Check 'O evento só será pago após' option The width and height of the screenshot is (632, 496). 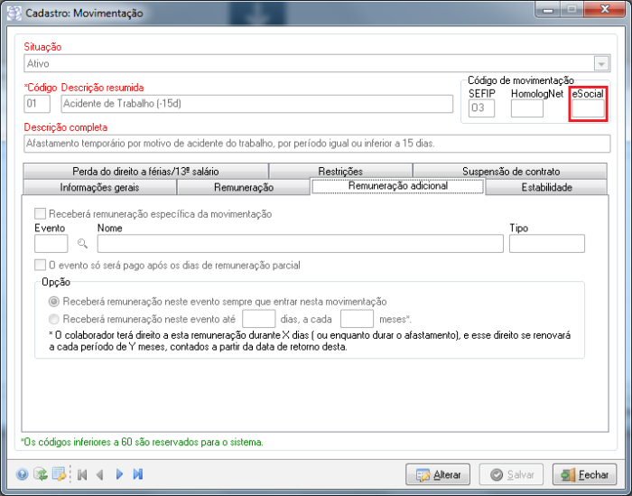(40, 266)
